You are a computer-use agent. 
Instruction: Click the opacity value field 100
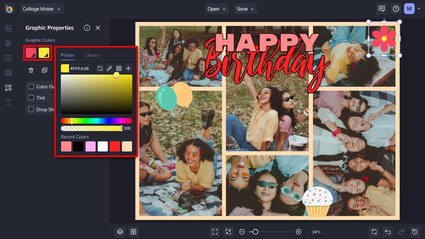pos(127,128)
